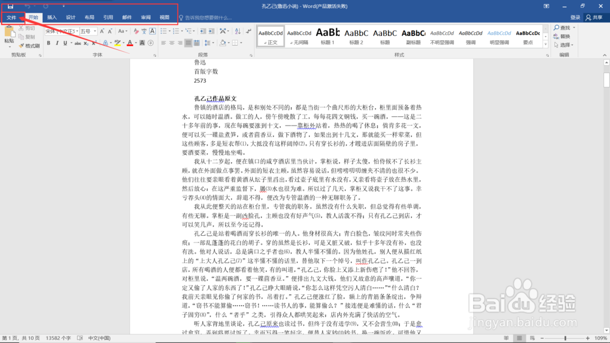Viewport: 610px width, 343px height.
Task: Switch to the 视图 tab
Action: pyautogui.click(x=164, y=18)
